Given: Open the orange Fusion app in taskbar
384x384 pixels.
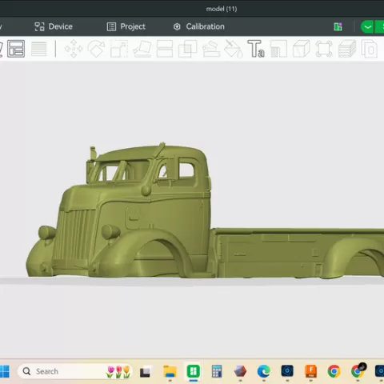Looking at the screenshot, I should (x=311, y=371).
